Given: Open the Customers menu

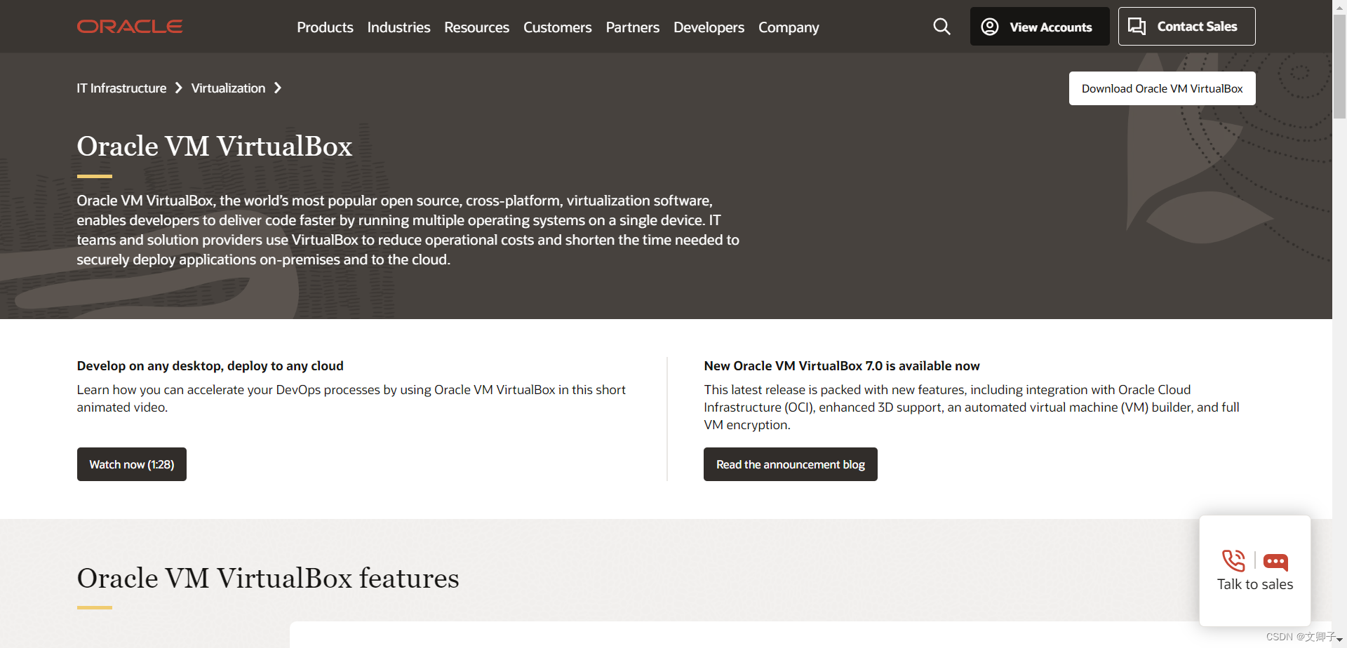Looking at the screenshot, I should pyautogui.click(x=557, y=27).
